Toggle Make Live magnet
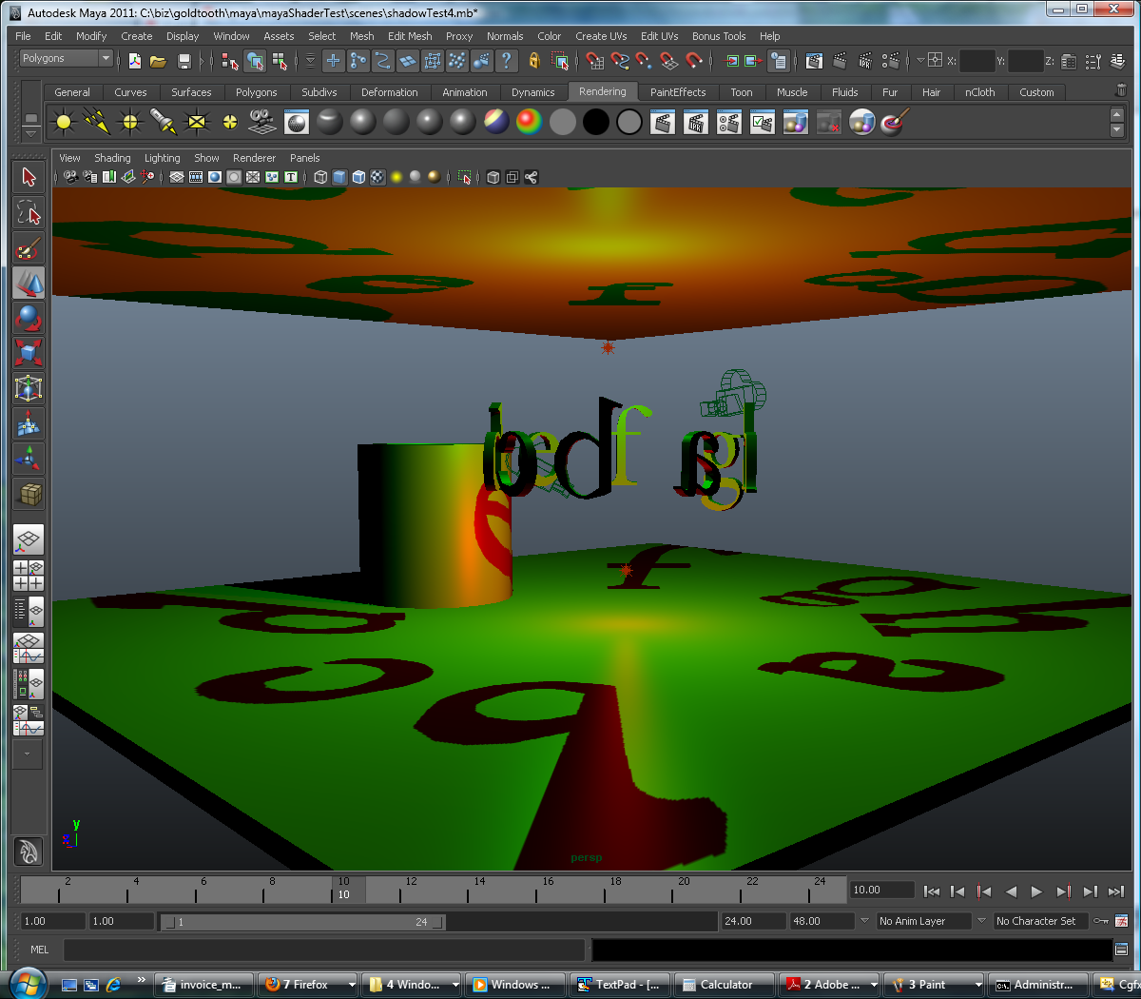 pyautogui.click(x=694, y=61)
